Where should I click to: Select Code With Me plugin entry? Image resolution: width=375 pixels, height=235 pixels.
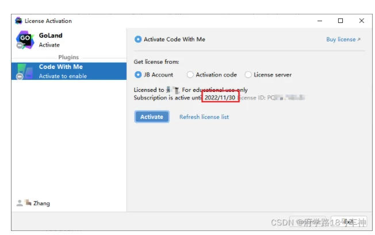[69, 71]
